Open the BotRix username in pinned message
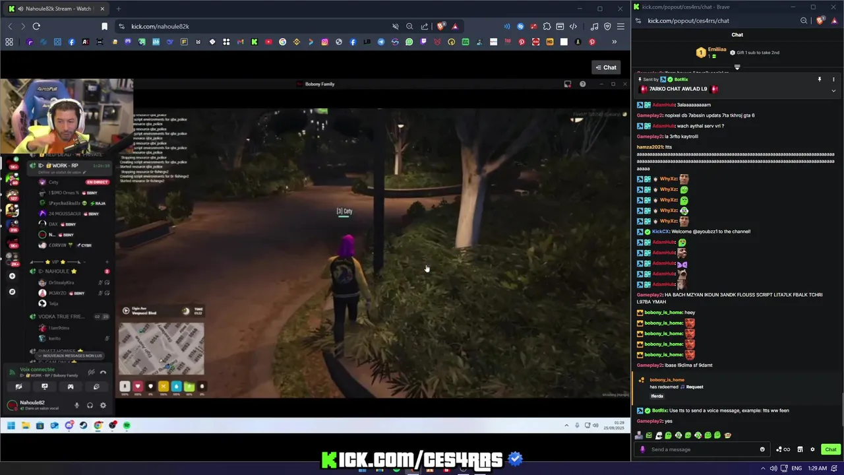The height and width of the screenshot is (475, 844). [681, 79]
